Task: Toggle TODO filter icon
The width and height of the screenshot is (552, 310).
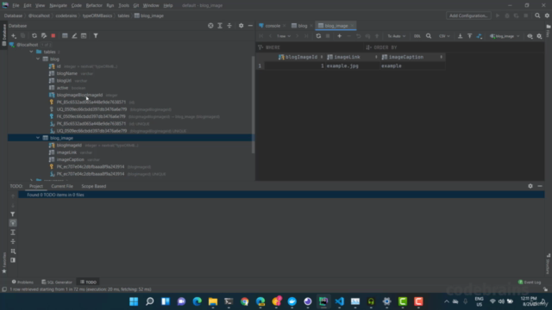Action: 13,214
